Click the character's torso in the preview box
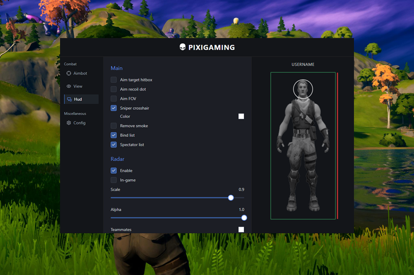414x275 pixels. (x=303, y=116)
